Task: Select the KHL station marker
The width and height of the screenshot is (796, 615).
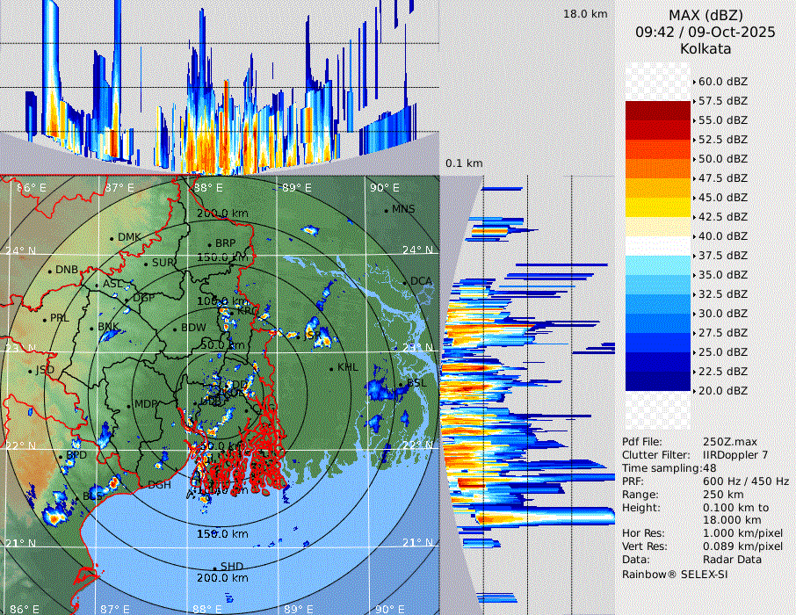Action: click(331, 367)
